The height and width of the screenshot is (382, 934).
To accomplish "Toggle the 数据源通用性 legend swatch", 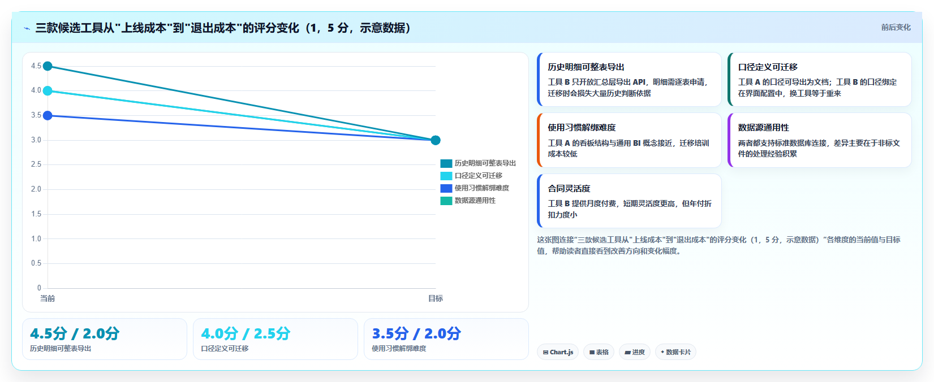I will click(x=446, y=201).
